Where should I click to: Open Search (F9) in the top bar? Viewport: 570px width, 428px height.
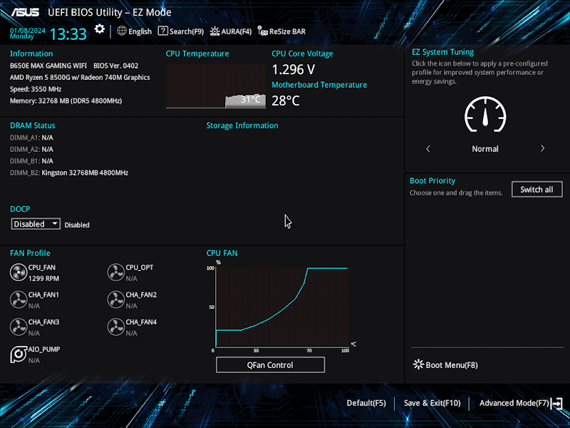[x=181, y=31]
